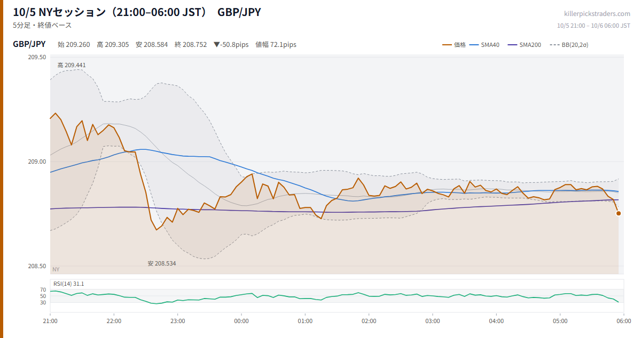Click the orange last-price dot marker
Screen dimensions: 641x338
[x=619, y=213]
